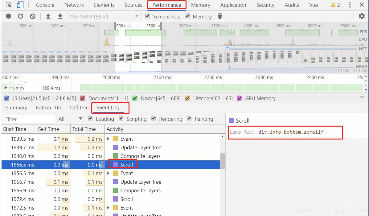Image resolution: width=369 pixels, height=216 pixels.
Task: Select Update Layer Tree row at 1956.7 ms
Action: coord(111,182)
